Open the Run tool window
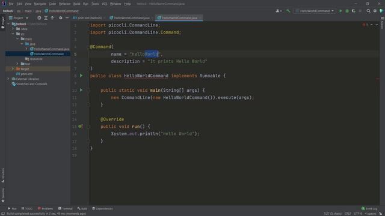Image resolution: width=385 pixels, height=216 pixels. point(12,209)
